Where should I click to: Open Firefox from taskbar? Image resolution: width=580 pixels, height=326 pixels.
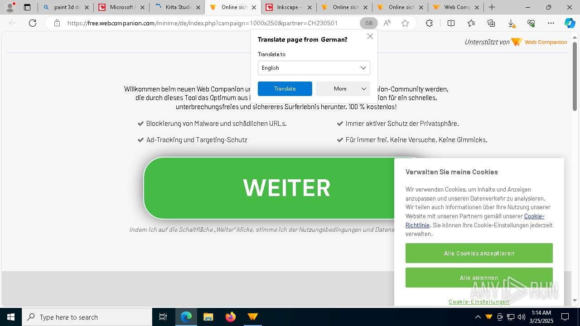coord(231,317)
